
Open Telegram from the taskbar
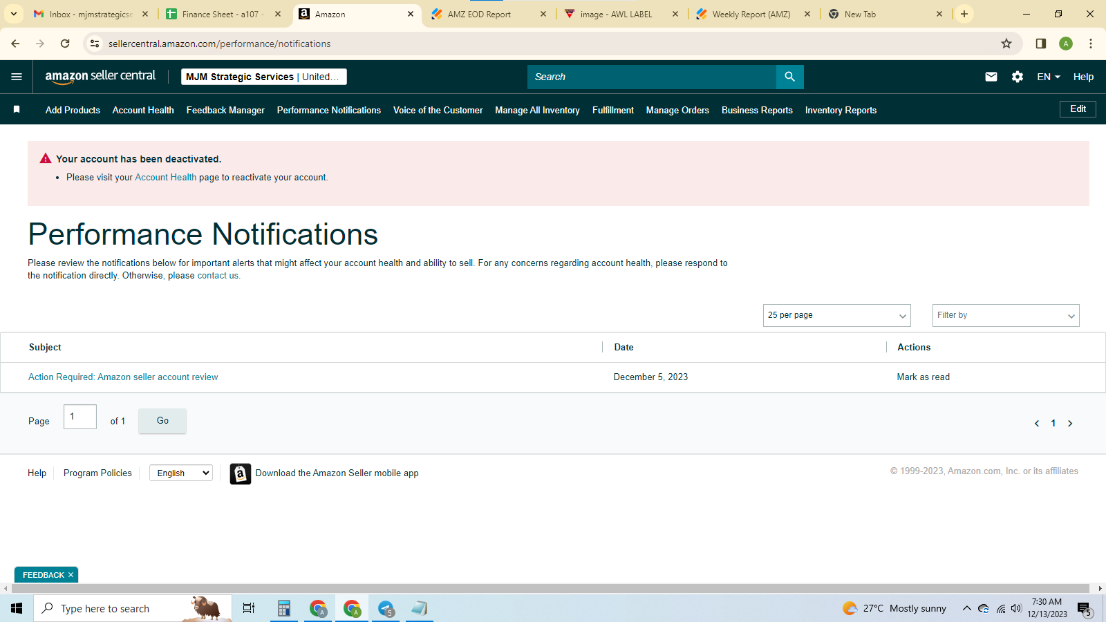(386, 608)
